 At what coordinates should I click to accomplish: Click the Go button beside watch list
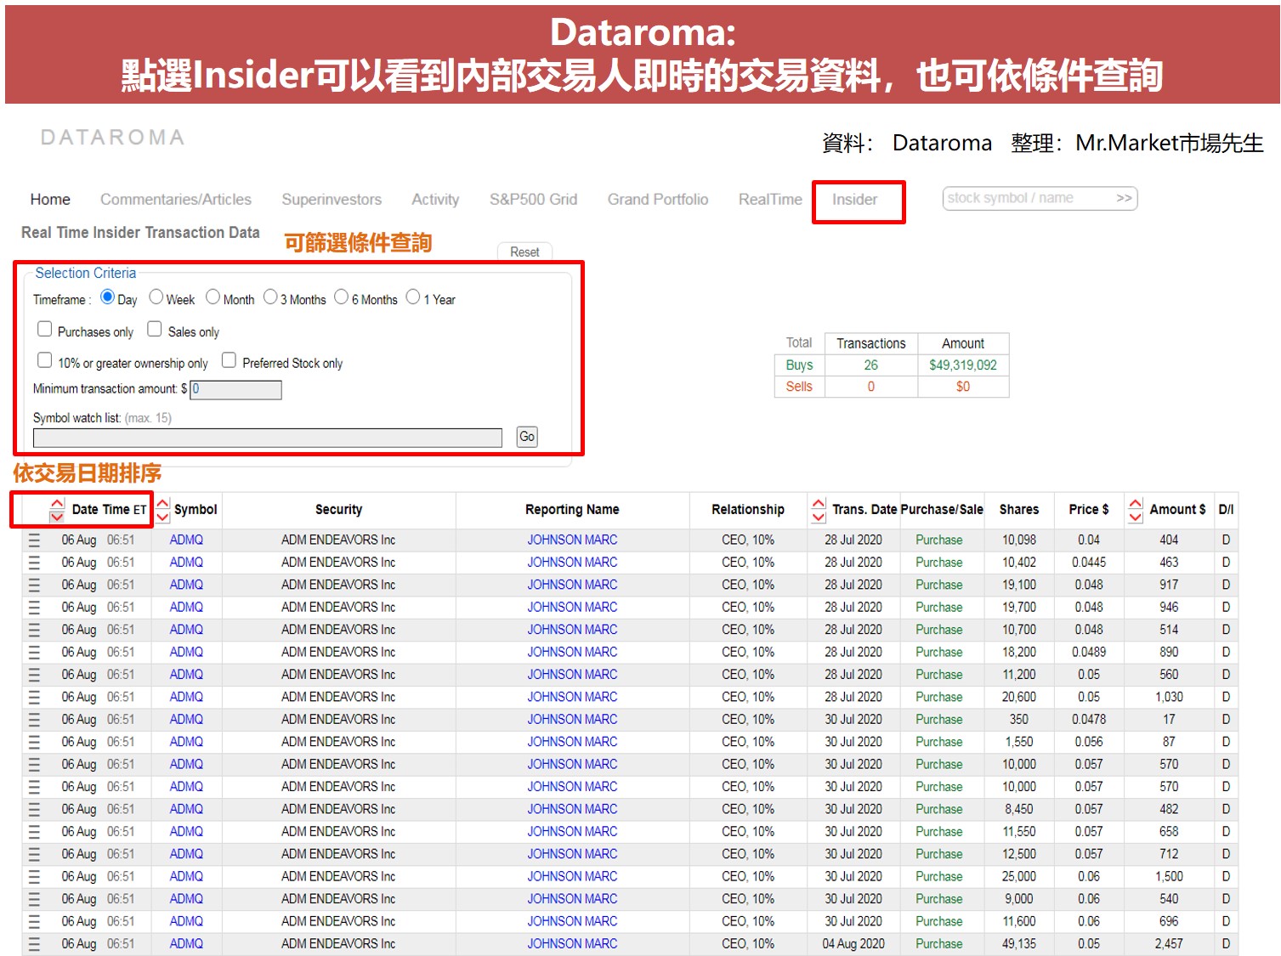527,437
